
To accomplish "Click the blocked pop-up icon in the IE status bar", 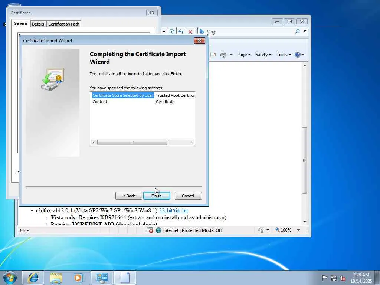I will coord(150,230).
